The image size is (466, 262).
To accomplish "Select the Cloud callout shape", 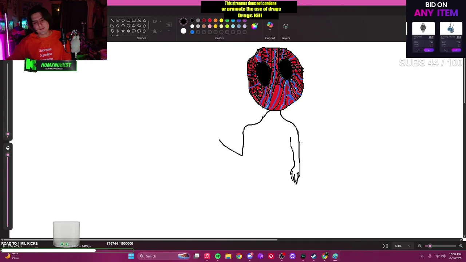I will [145, 31].
